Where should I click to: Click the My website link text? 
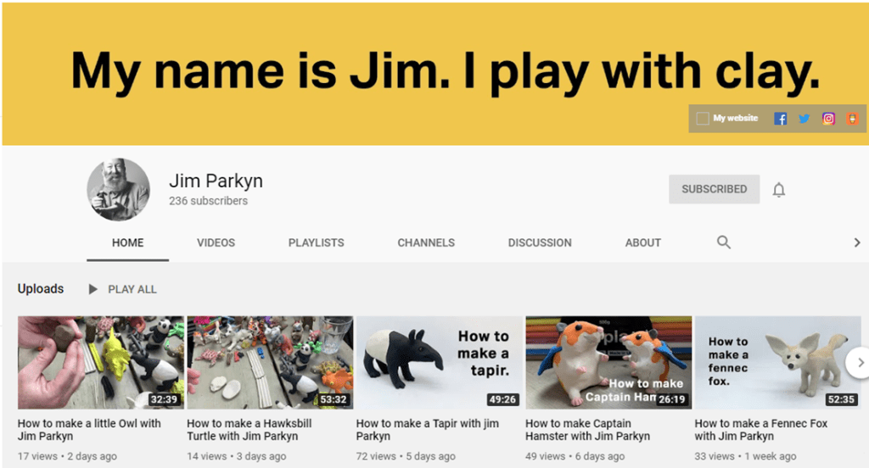[x=735, y=119]
